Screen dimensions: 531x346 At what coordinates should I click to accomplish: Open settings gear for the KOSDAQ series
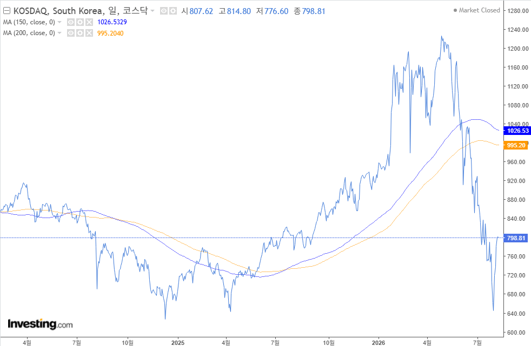coord(173,11)
